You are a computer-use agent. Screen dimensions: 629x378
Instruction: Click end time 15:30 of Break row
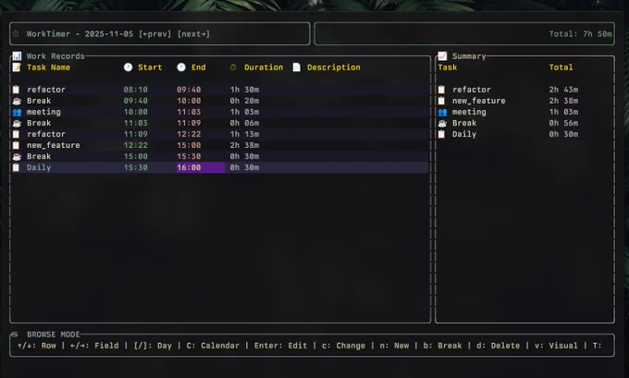tap(189, 156)
